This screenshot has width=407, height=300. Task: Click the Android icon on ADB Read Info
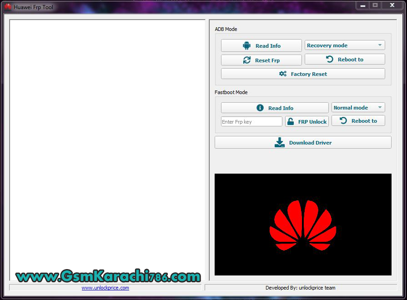tap(246, 45)
